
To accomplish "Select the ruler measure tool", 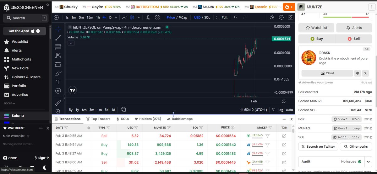I will coord(58,103).
